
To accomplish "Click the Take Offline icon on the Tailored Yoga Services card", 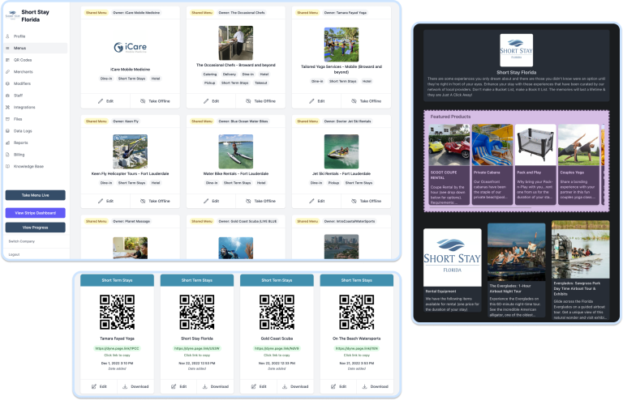I will pos(354,101).
